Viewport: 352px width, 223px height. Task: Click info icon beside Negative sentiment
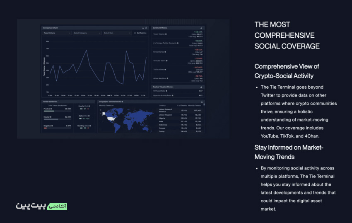click(x=52, y=126)
